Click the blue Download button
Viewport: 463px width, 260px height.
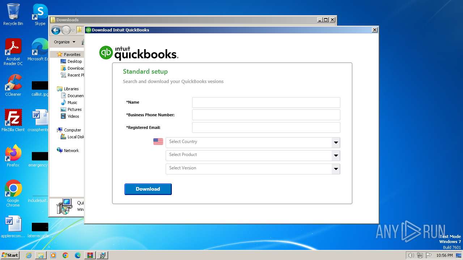[148, 189]
